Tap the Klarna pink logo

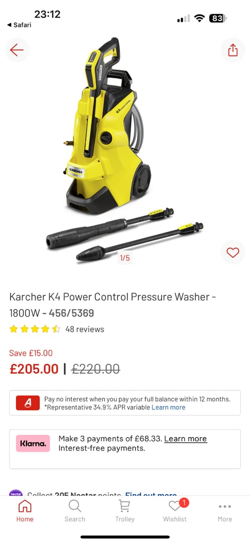(33, 444)
